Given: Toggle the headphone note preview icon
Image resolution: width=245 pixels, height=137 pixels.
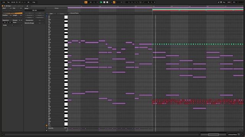Looking at the screenshot, I should (47, 126).
